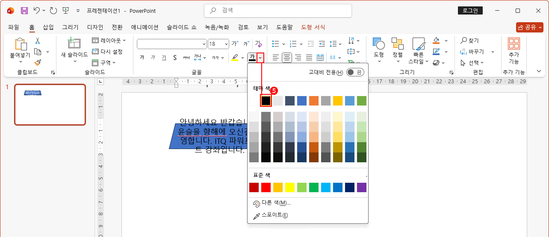The image size is (549, 237).
Task: Click the 도형 shapes gallery icon
Action: [378, 44]
